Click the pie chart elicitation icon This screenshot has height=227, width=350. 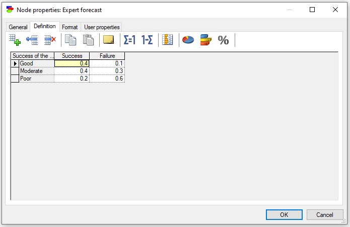188,40
